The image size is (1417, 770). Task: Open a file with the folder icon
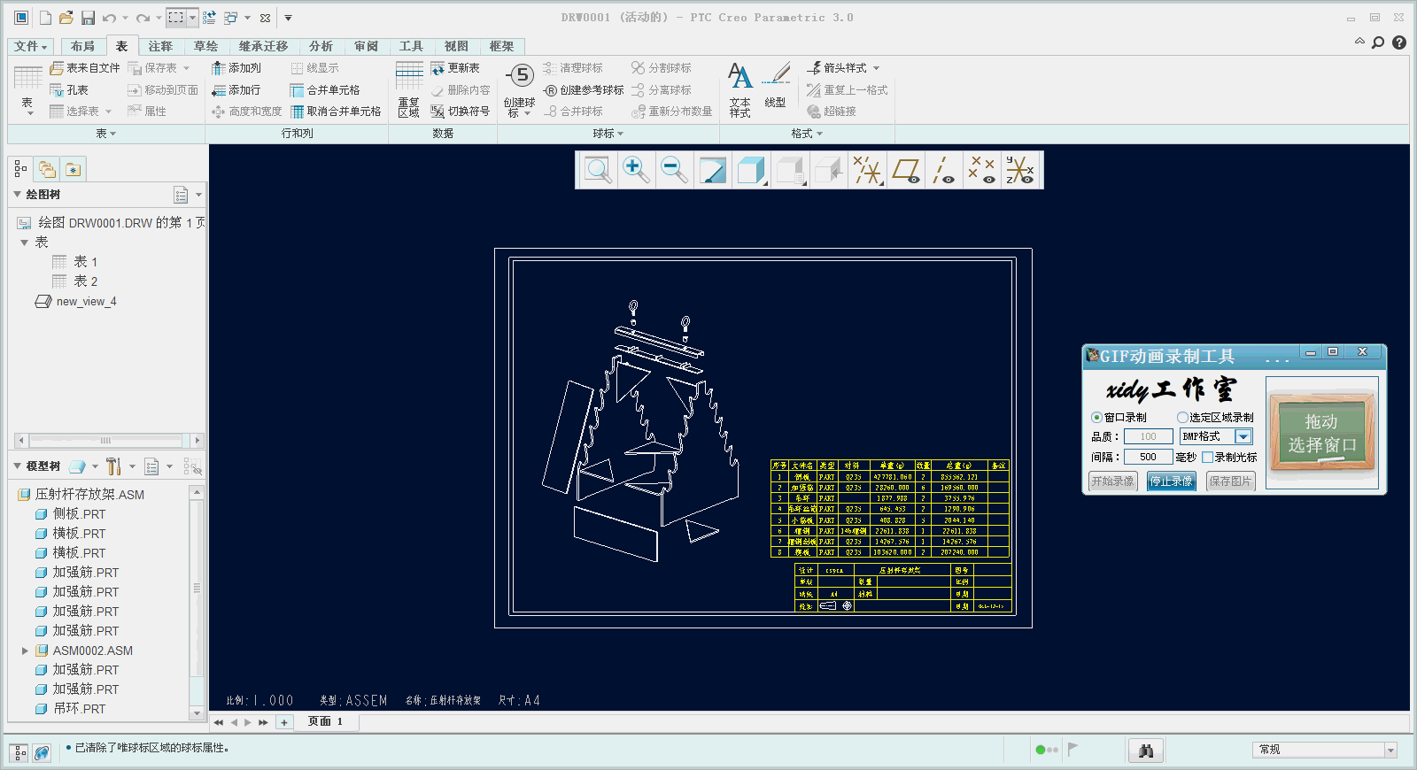click(x=66, y=18)
